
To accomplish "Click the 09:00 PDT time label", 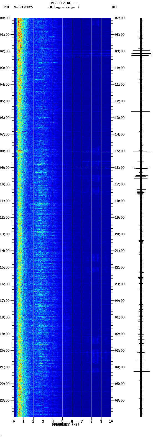I will coord(5,168).
